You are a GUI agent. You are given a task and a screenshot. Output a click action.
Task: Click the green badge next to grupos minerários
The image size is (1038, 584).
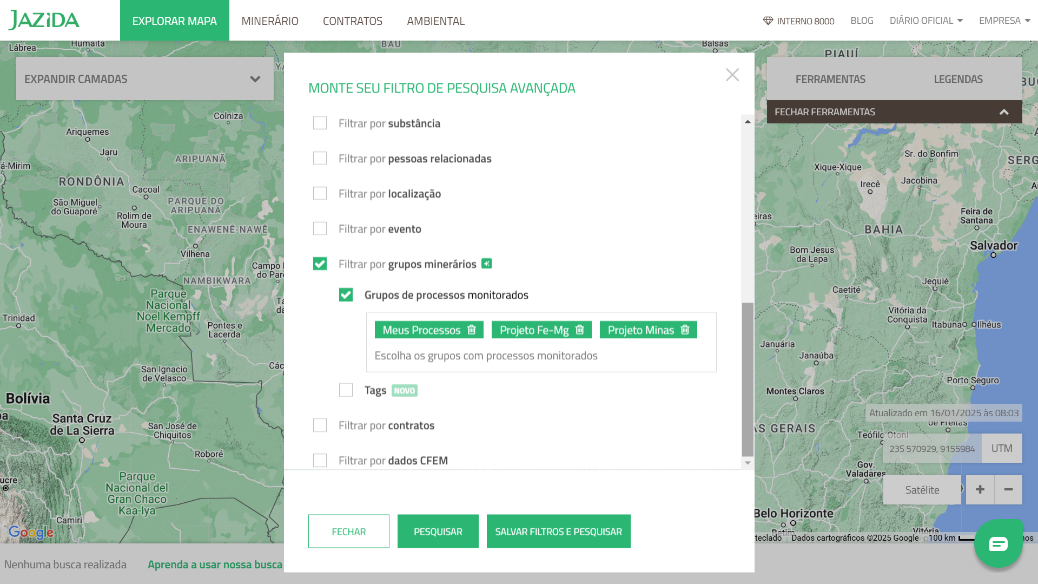[487, 264]
